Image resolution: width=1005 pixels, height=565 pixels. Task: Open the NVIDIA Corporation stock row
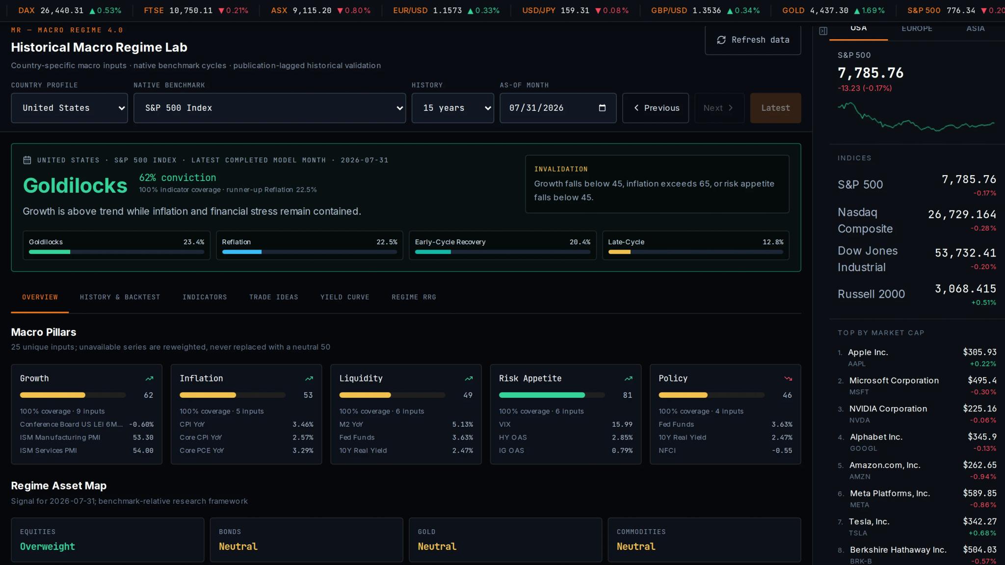point(917,414)
